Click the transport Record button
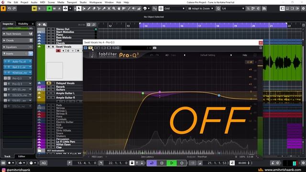This screenshot has height=172, width=306. click(182, 163)
